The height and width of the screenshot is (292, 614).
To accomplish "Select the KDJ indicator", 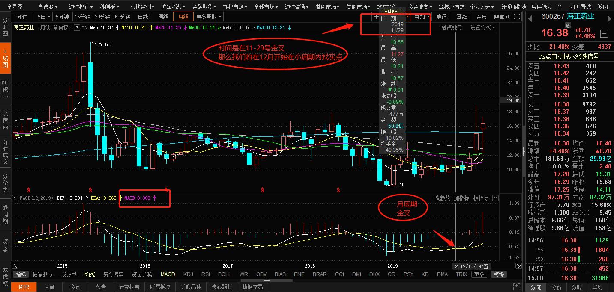I will [188, 274].
